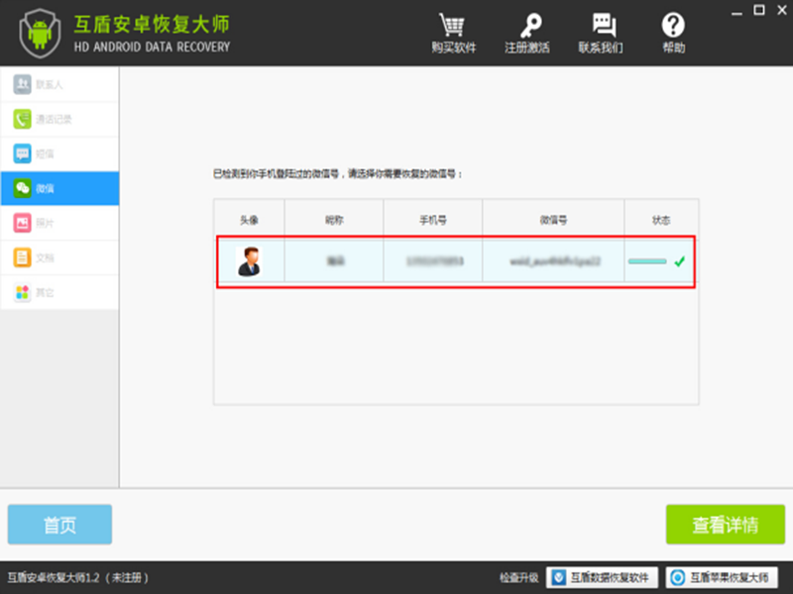Select the 微信 WeChat sidebar item
This screenshot has height=594, width=793.
[59, 188]
